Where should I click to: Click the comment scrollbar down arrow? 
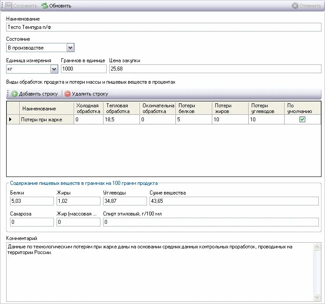coord(317,297)
